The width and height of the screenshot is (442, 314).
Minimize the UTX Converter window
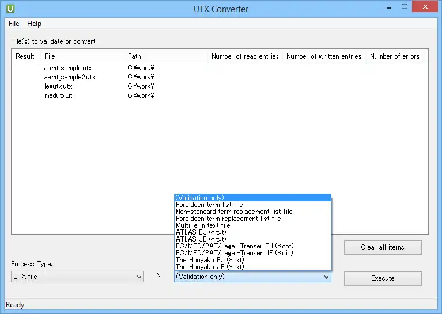pyautogui.click(x=389, y=7)
